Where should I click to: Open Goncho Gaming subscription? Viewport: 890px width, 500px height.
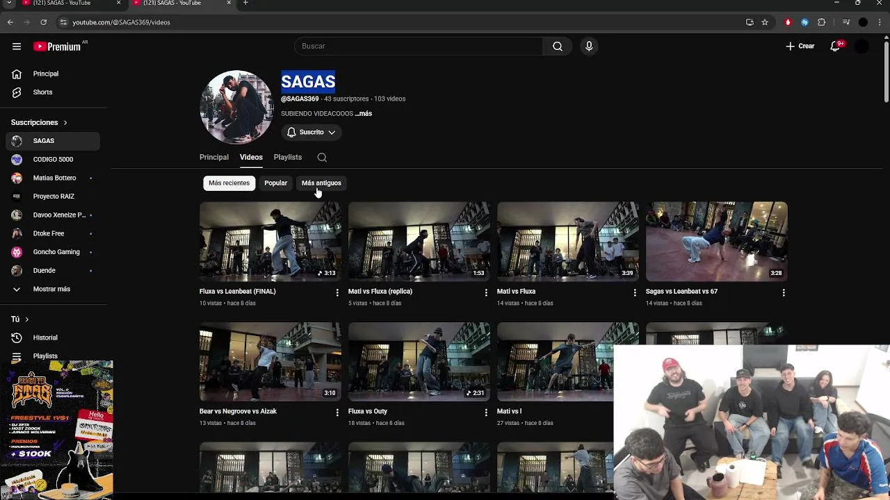tap(53, 252)
